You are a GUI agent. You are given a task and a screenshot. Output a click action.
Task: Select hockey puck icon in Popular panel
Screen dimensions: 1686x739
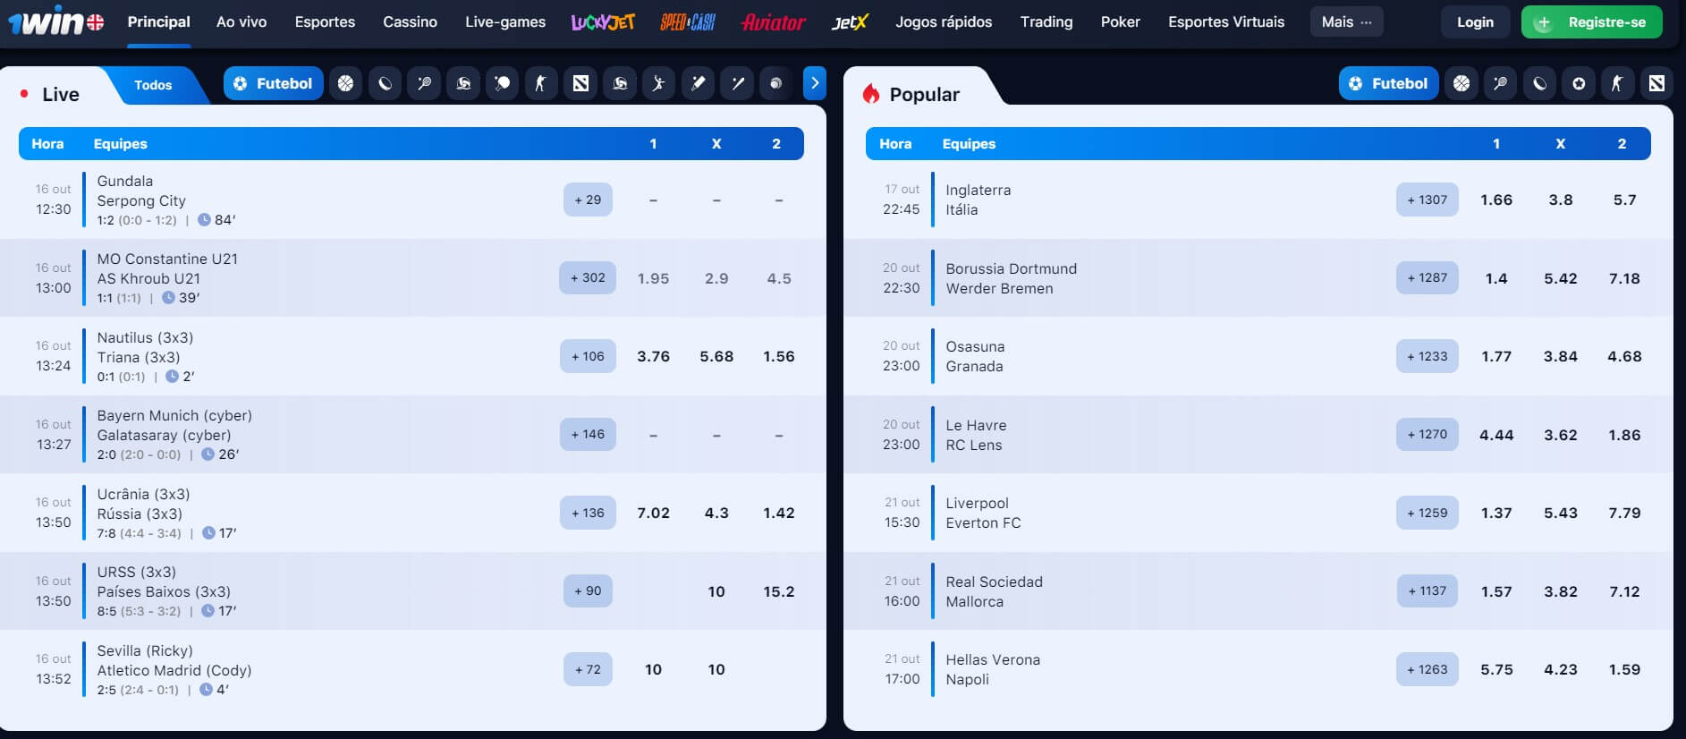point(1539,83)
